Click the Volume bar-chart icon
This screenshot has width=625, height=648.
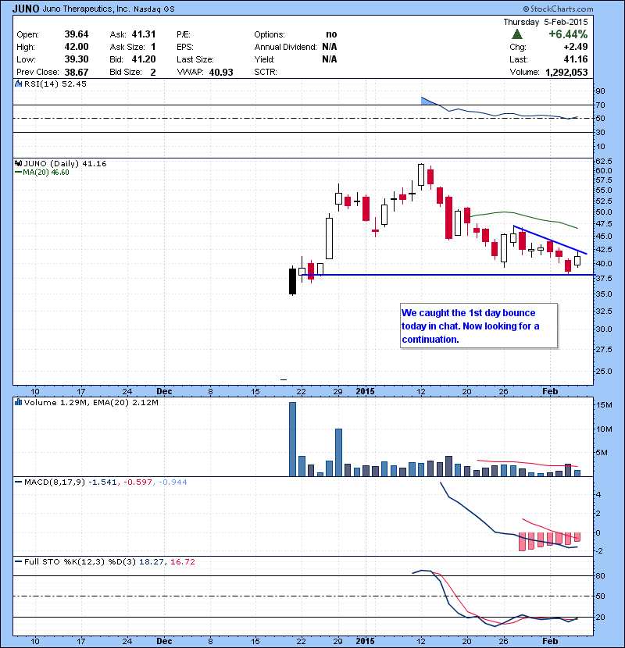(x=18, y=402)
